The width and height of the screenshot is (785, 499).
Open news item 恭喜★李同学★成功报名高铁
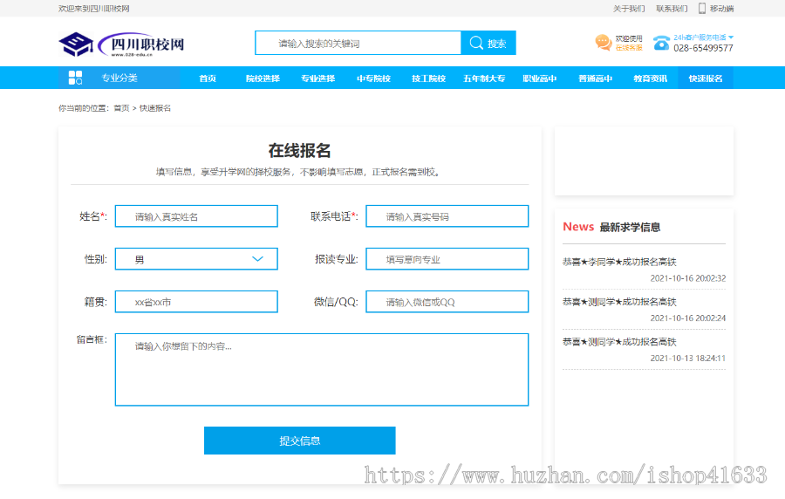[619, 262]
